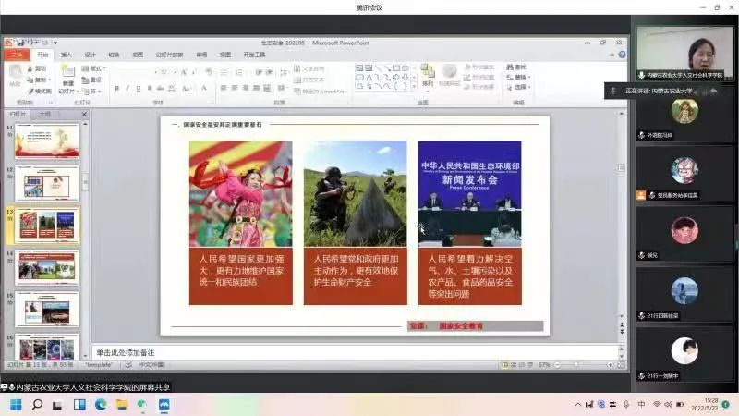Click the bullets list icon
Screen dimensions: 739x416
click(x=224, y=72)
